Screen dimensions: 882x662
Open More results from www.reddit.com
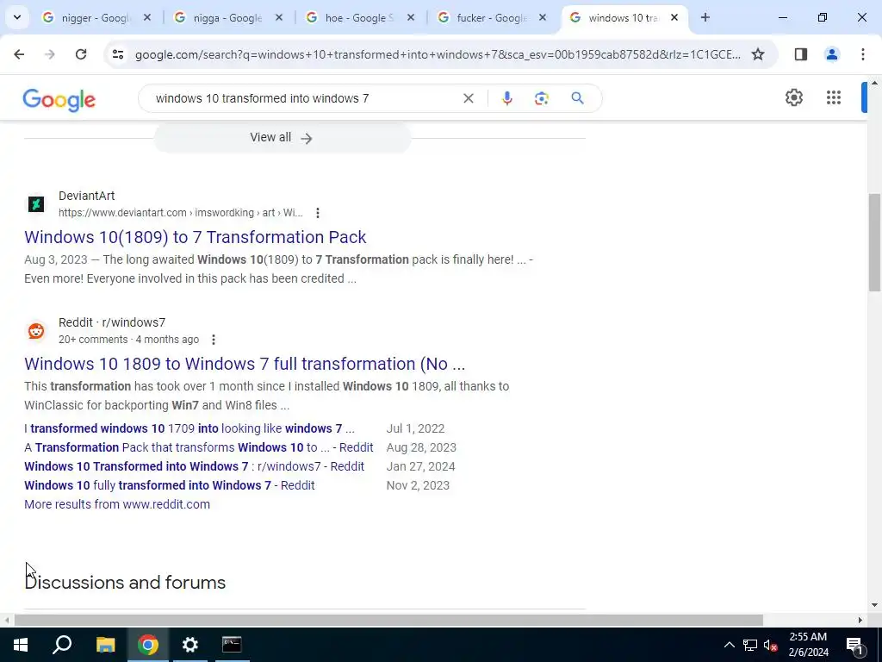pyautogui.click(x=117, y=504)
